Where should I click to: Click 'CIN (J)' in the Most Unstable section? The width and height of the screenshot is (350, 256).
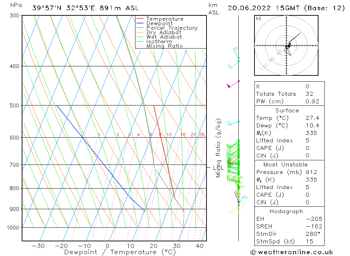click(x=267, y=202)
